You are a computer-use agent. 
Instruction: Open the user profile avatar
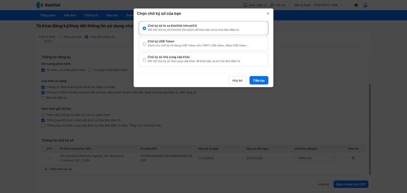[366, 5]
